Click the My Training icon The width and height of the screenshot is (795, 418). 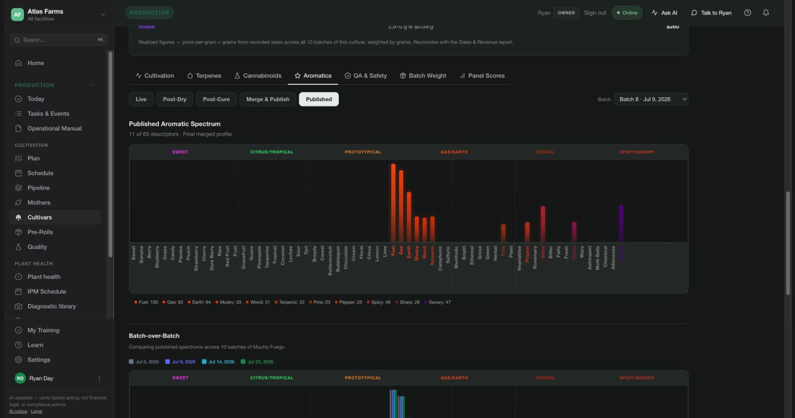point(18,330)
